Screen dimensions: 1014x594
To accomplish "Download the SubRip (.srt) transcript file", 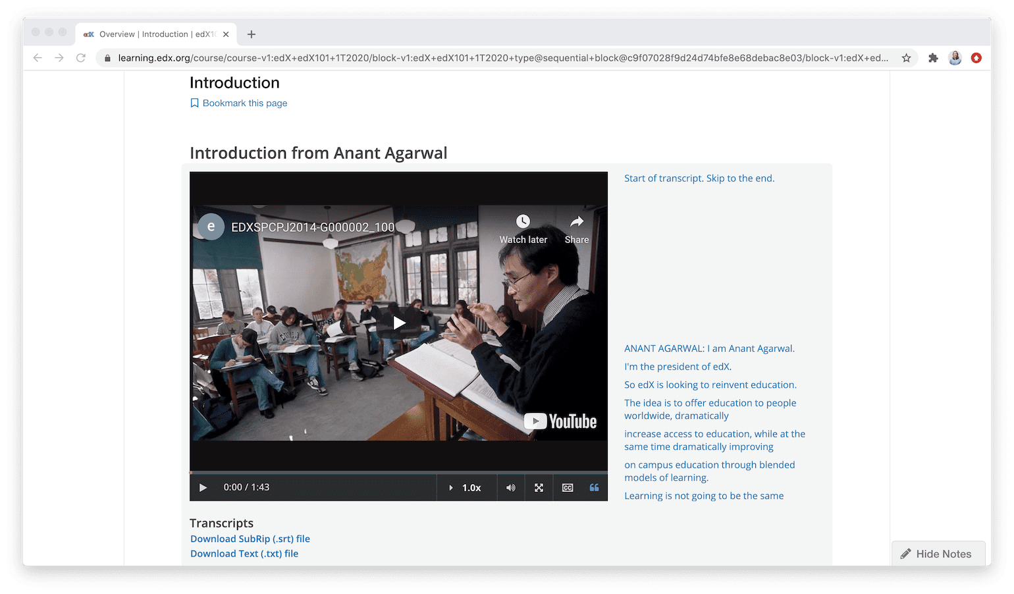I will point(250,538).
